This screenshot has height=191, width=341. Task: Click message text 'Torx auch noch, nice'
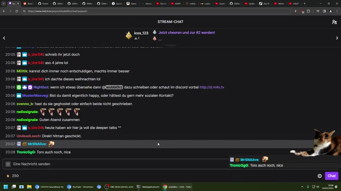point(53,152)
